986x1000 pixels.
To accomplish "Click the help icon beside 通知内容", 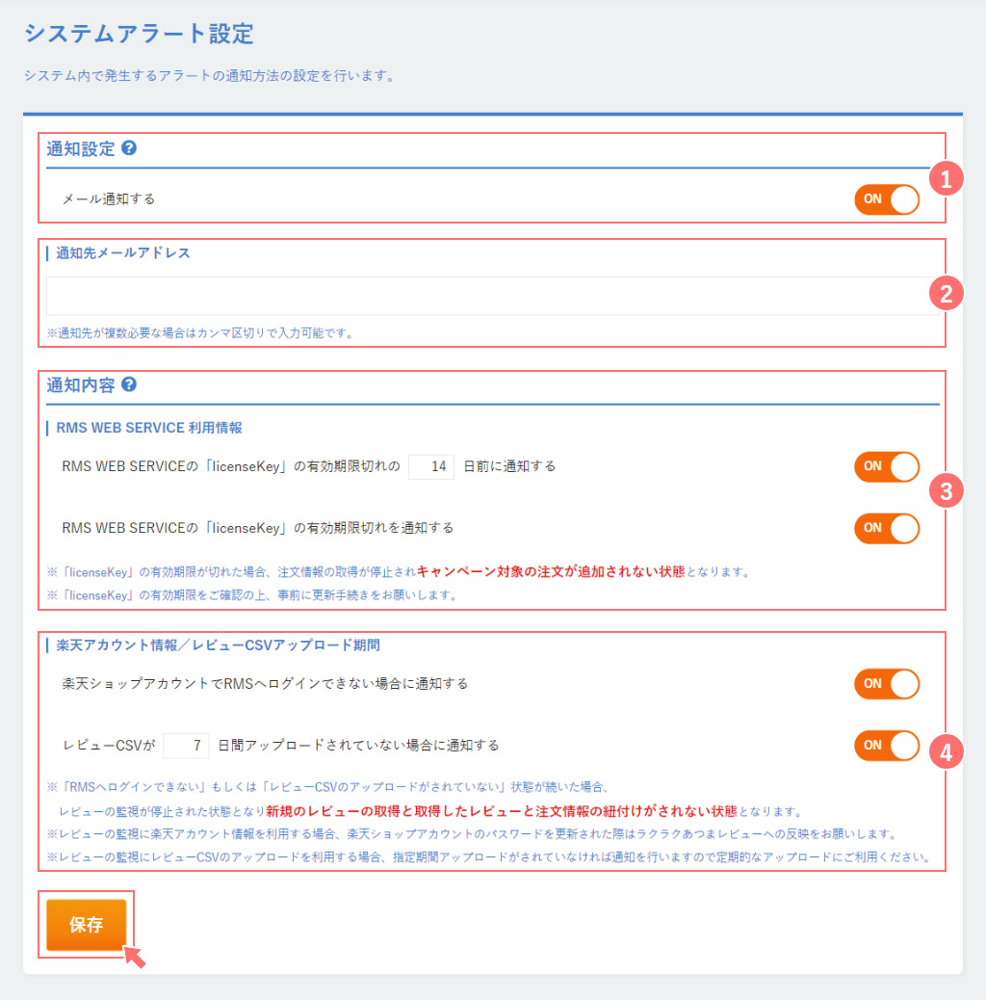I will 129,384.
